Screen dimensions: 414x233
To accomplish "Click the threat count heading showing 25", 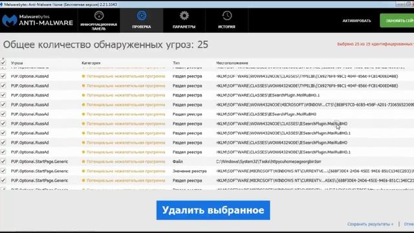I will click(x=105, y=45).
